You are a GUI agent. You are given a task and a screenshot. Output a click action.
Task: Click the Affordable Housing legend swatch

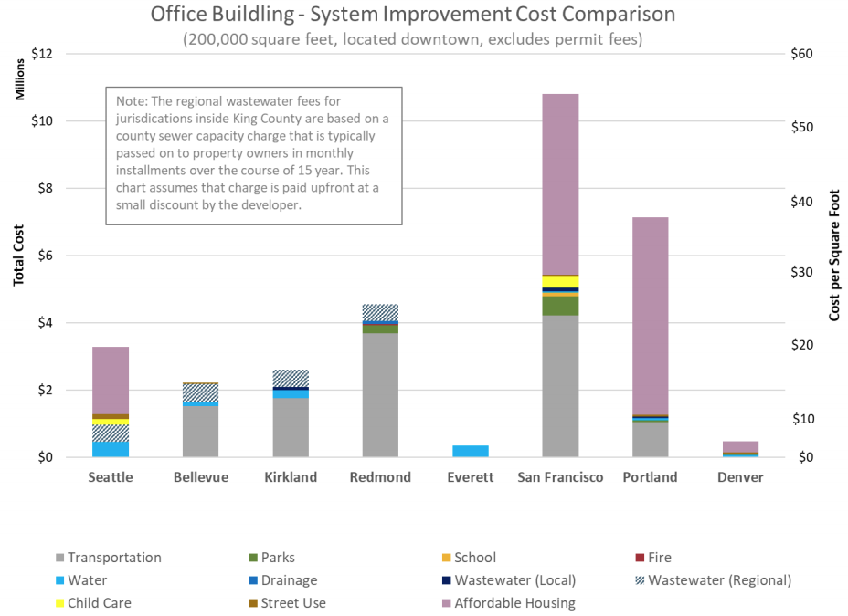[447, 603]
